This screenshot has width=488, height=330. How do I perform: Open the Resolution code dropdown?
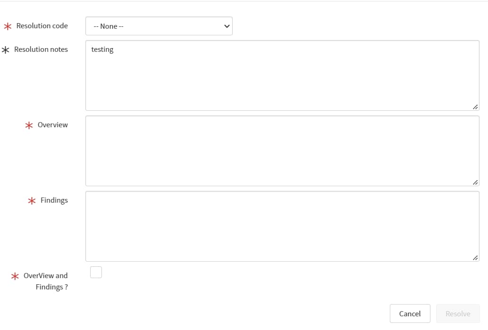(159, 26)
